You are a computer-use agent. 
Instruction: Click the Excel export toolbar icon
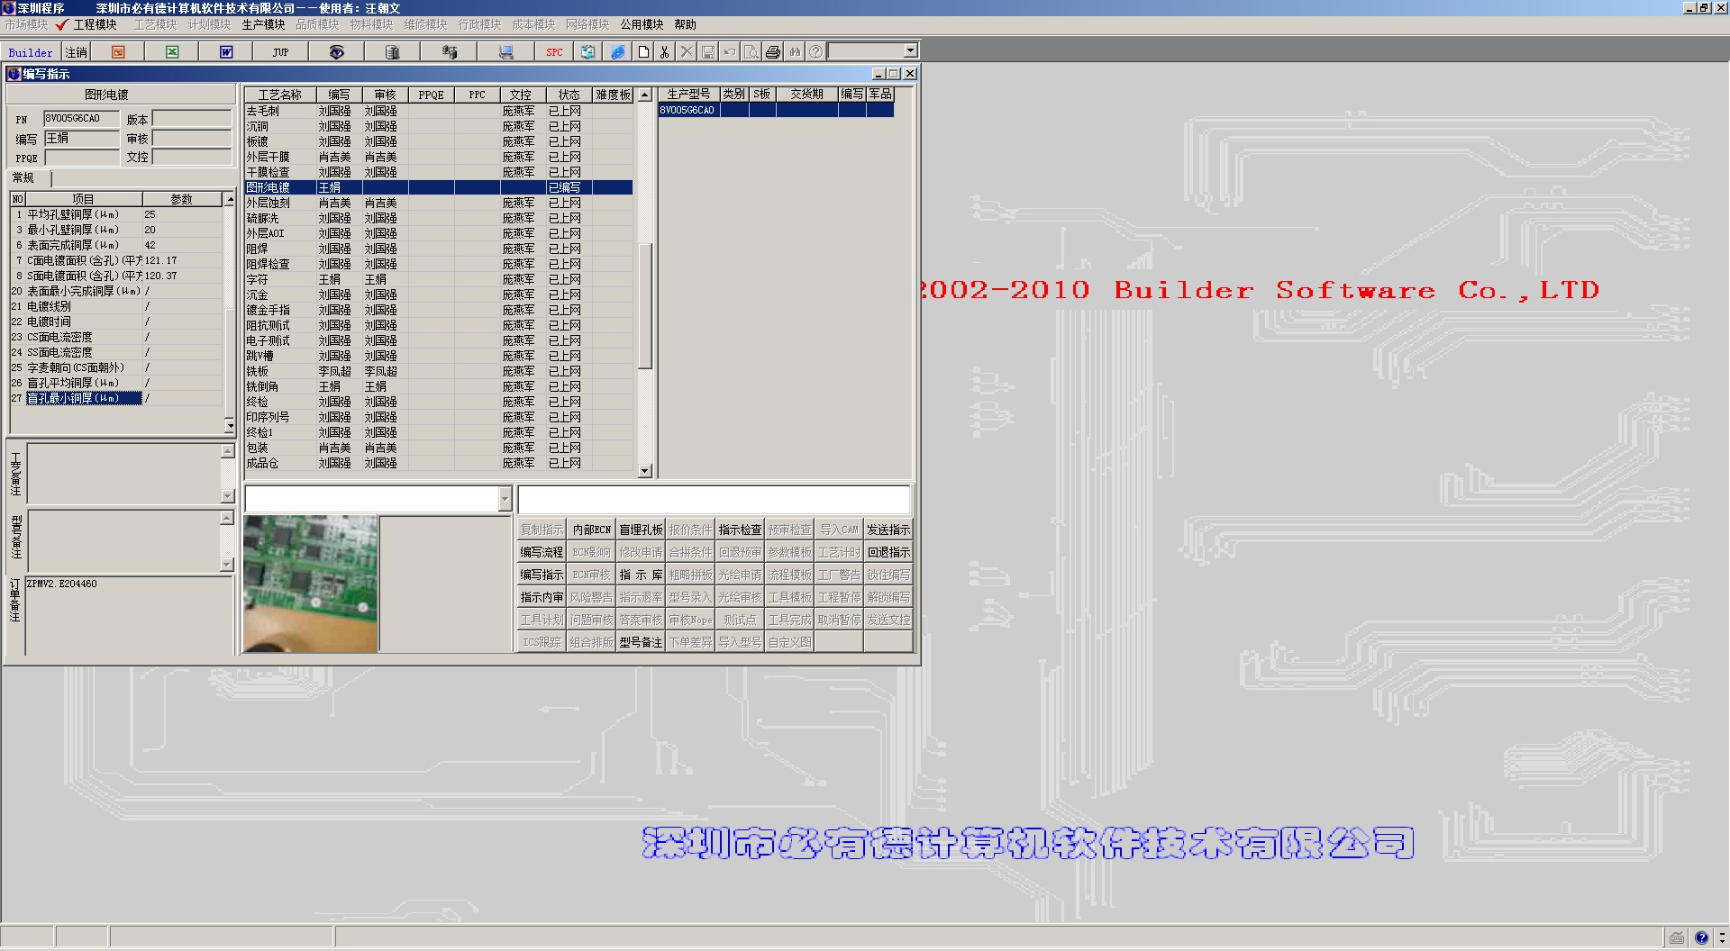(x=172, y=52)
